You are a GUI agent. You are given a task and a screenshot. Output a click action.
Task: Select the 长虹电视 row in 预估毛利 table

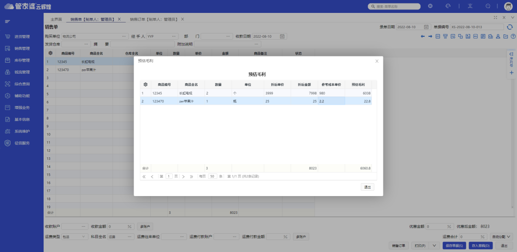[x=187, y=93]
